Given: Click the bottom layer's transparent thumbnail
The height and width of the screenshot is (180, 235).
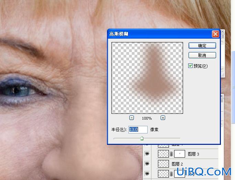Looking at the screenshot, I should (163, 174).
